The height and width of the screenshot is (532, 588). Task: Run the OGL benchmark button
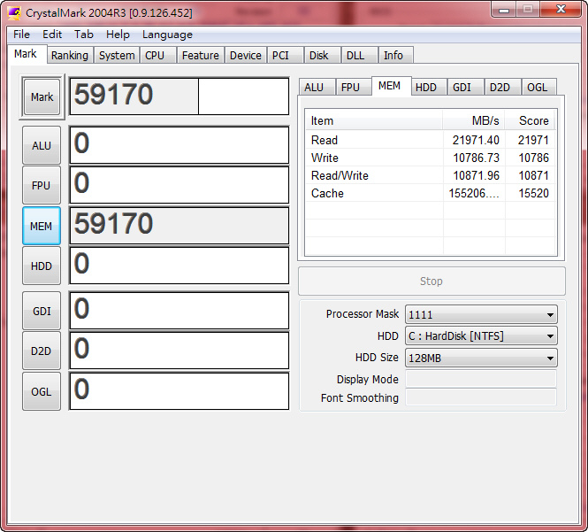(x=42, y=391)
